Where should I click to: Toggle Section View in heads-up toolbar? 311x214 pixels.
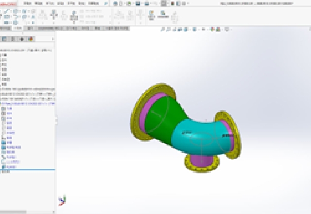[180, 30]
